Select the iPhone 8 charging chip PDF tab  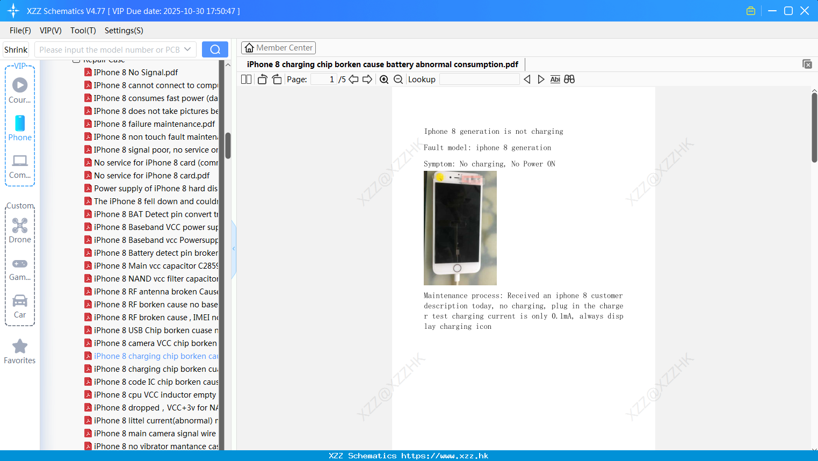[x=382, y=64]
